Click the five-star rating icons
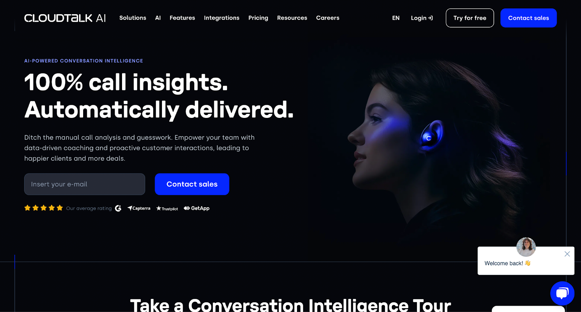This screenshot has height=312, width=581. (x=44, y=208)
